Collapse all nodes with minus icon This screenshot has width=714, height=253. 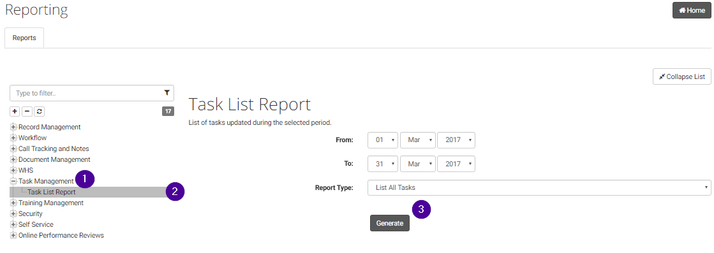27,111
